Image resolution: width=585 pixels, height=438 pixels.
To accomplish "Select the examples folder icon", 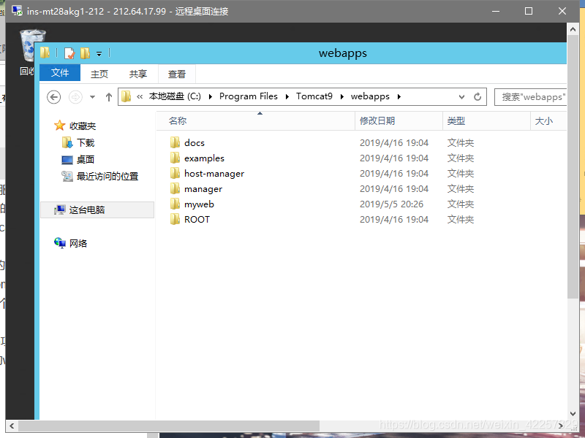I will (x=175, y=158).
